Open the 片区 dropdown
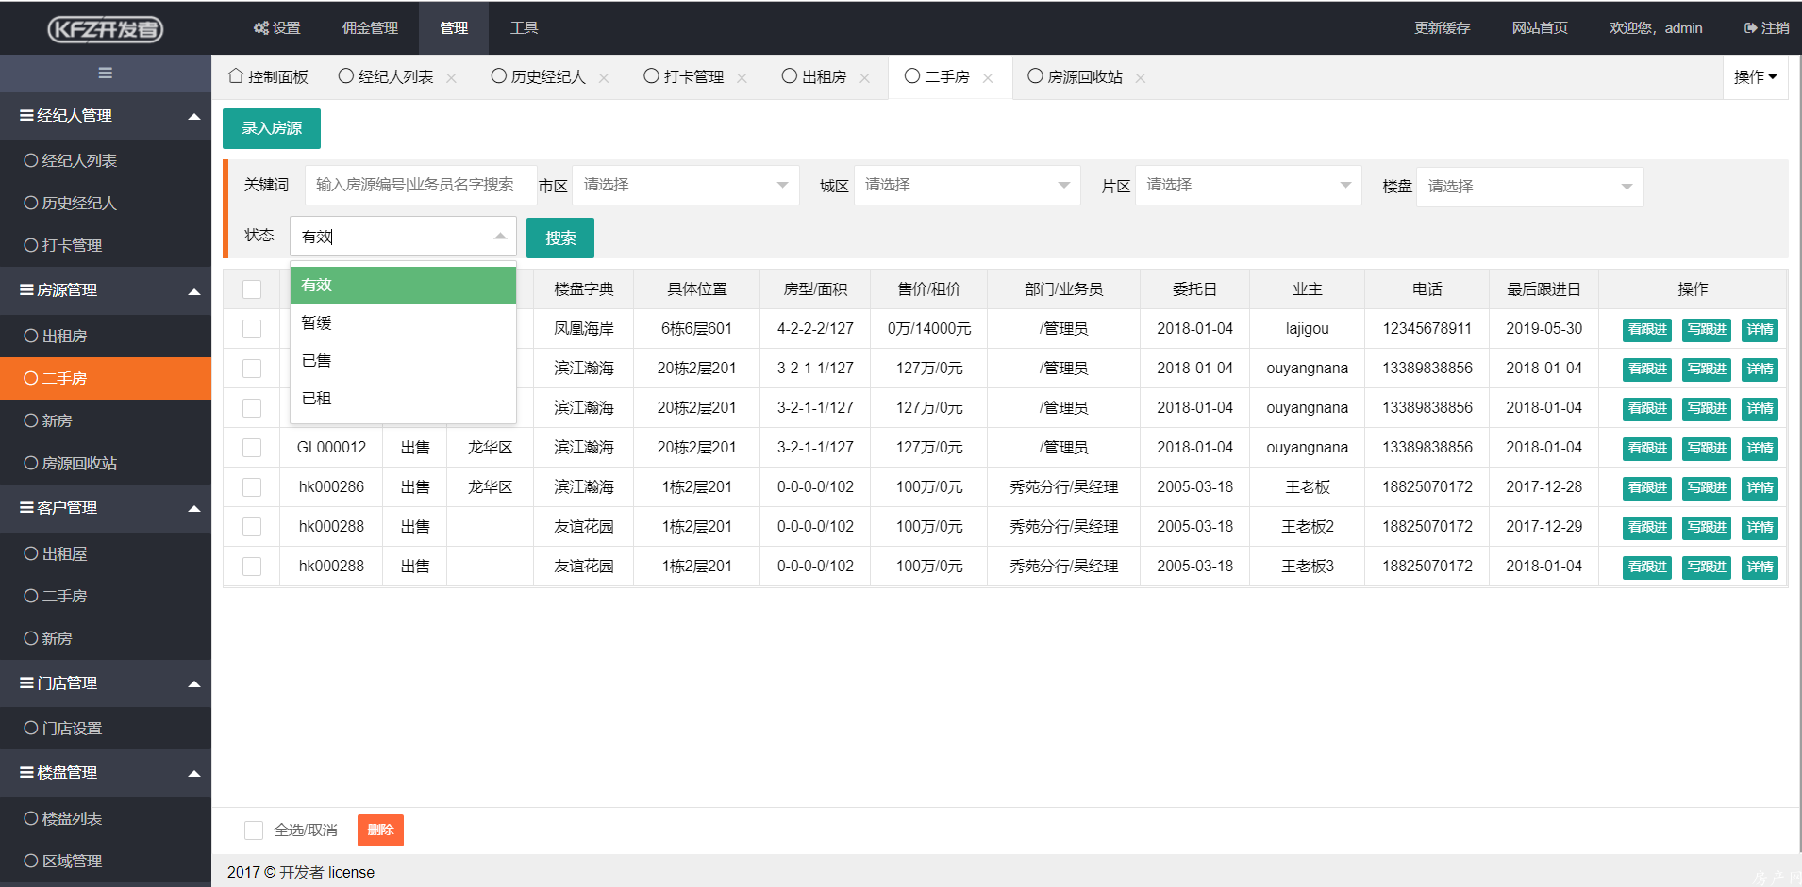1802x887 pixels. coord(1248,185)
